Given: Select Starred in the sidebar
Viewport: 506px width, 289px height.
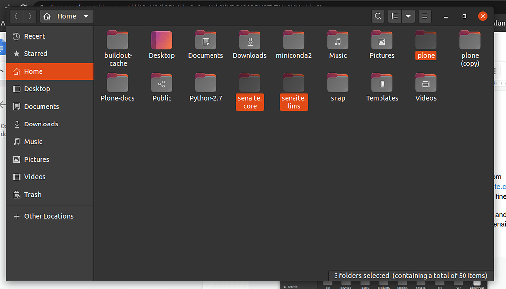Looking at the screenshot, I should (x=36, y=53).
